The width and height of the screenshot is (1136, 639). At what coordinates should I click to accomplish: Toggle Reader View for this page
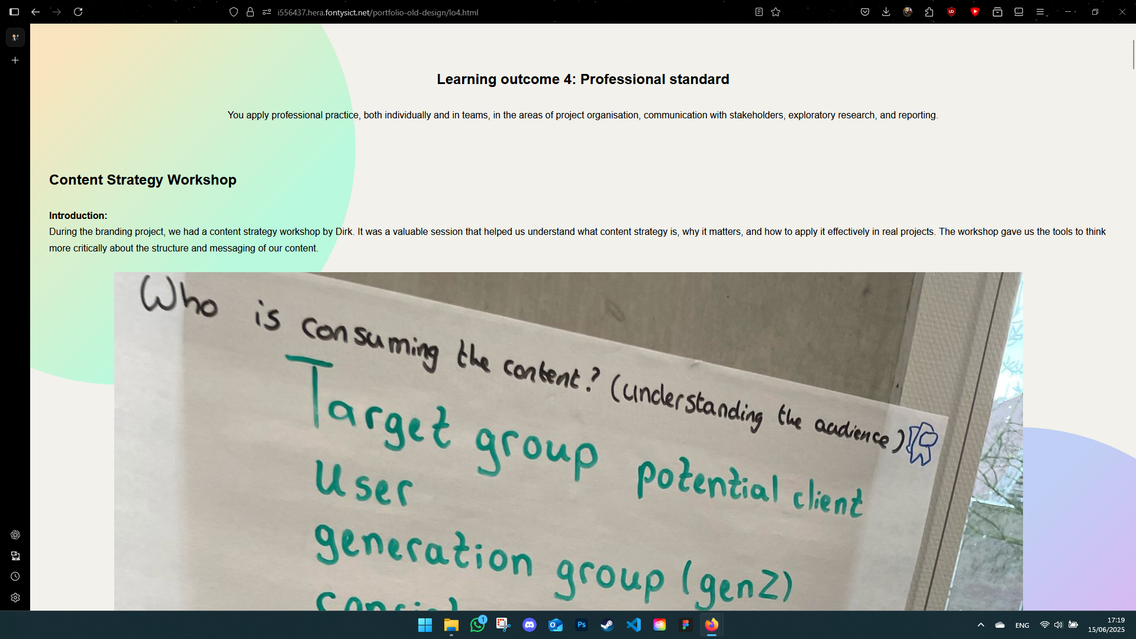(x=759, y=12)
